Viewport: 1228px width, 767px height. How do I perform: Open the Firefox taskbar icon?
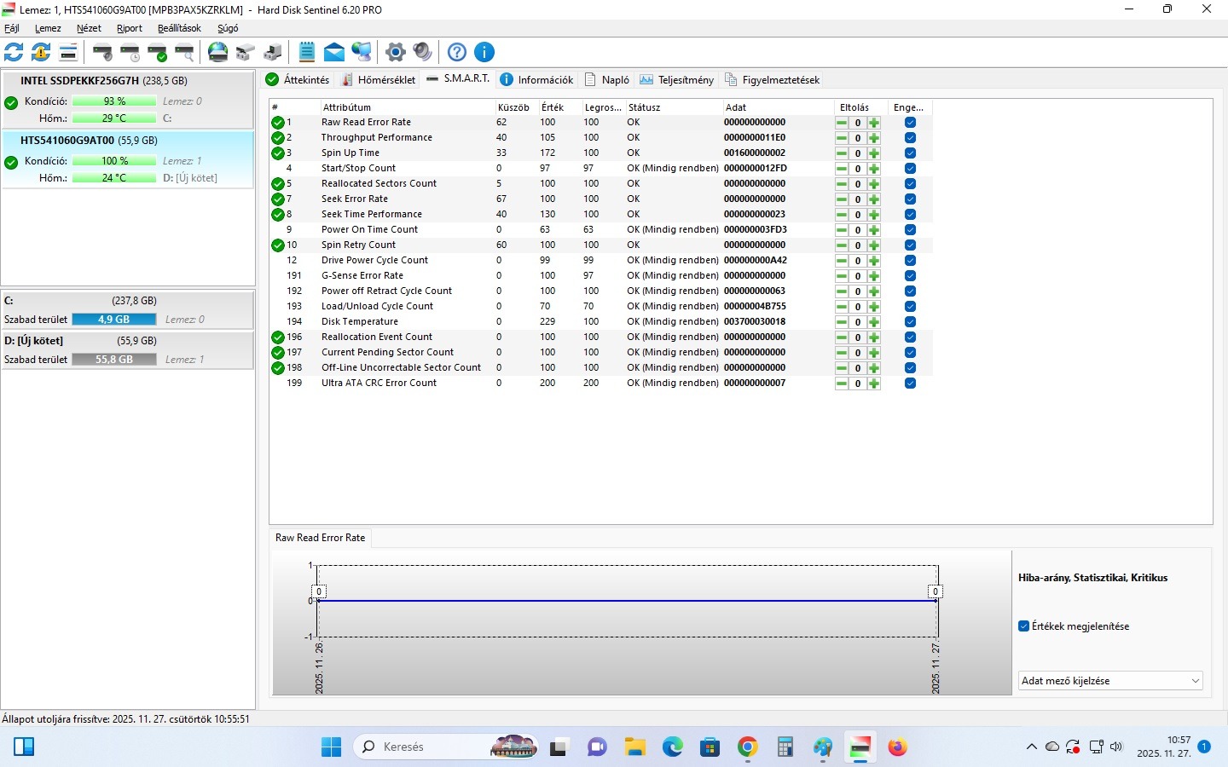[897, 747]
